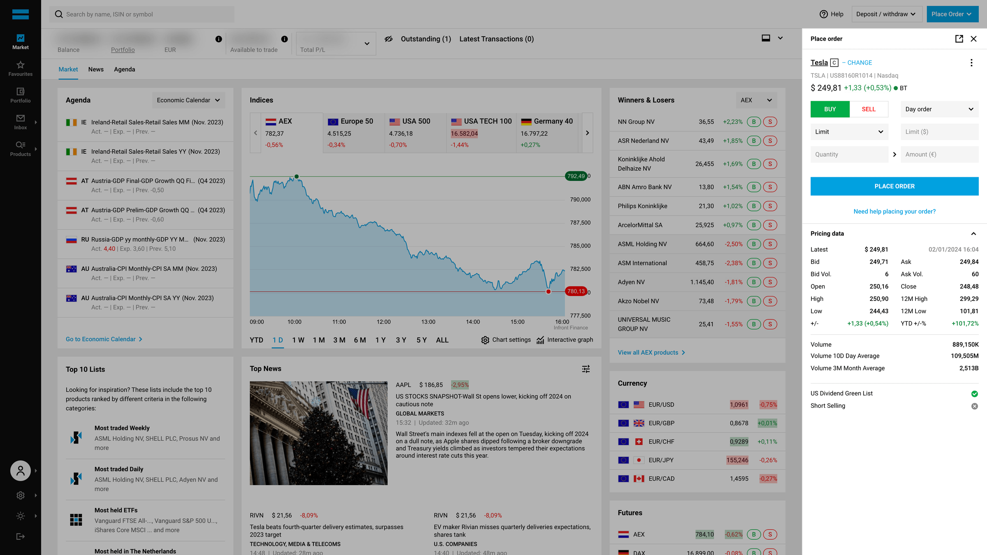Show previous indices with left arrow

255,133
